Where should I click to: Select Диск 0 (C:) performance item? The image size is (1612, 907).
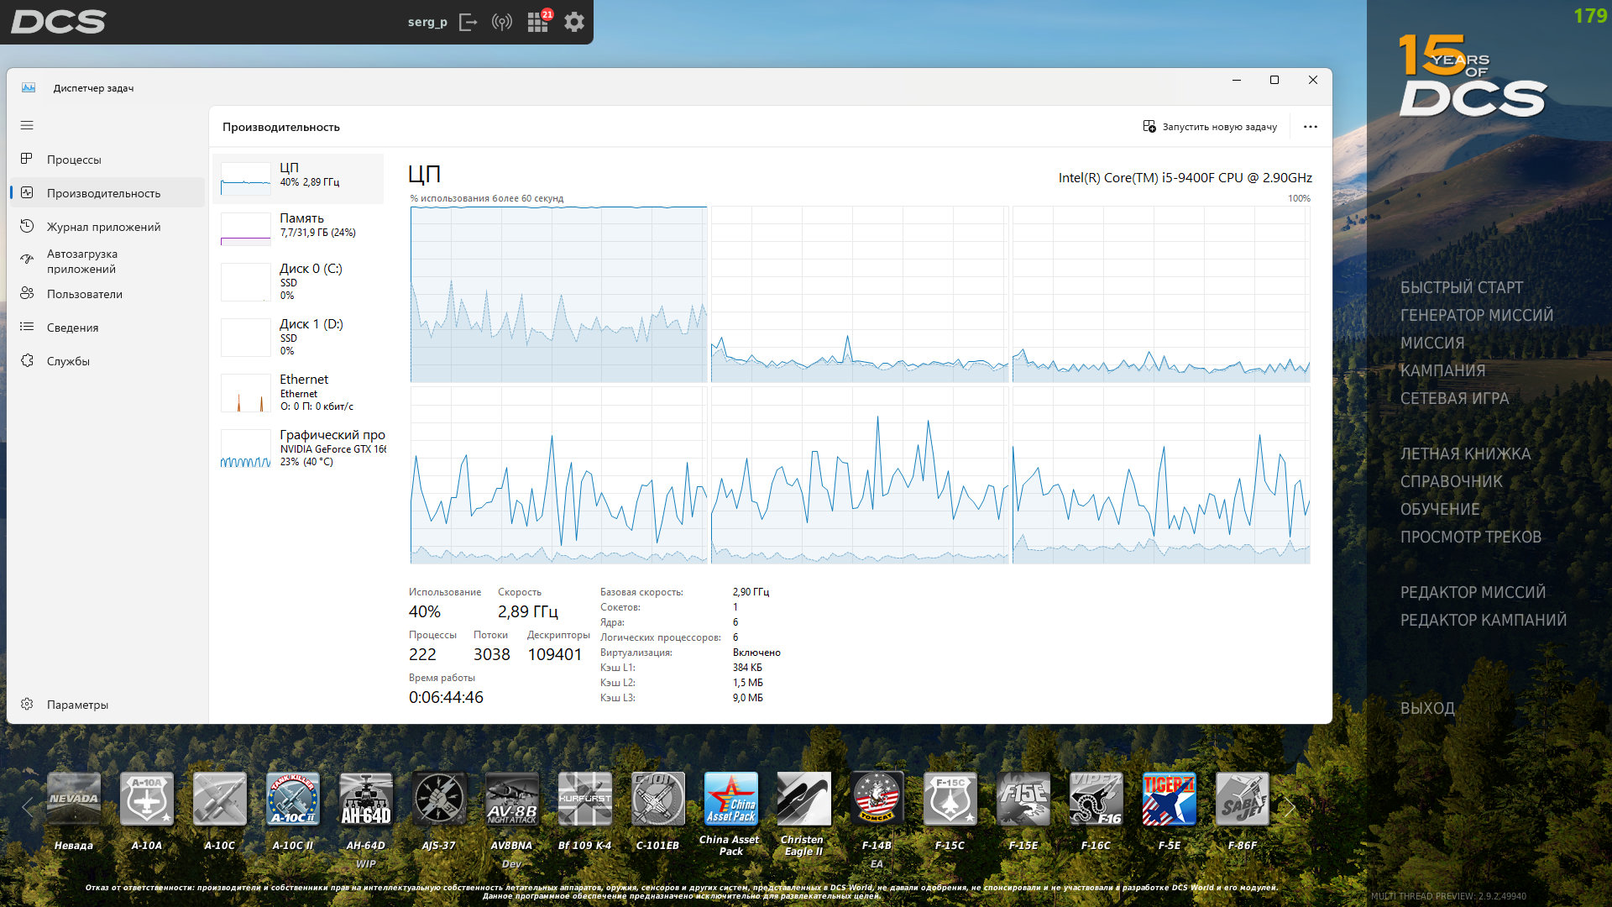coord(299,282)
